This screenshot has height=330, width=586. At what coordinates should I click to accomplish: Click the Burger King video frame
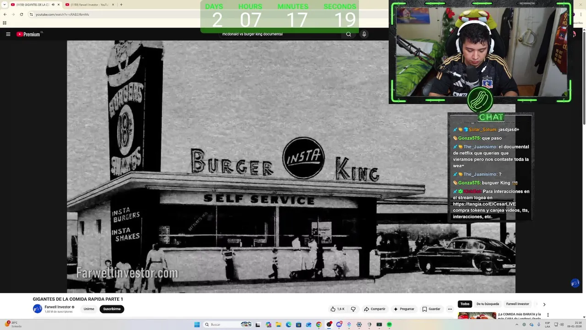click(x=291, y=166)
